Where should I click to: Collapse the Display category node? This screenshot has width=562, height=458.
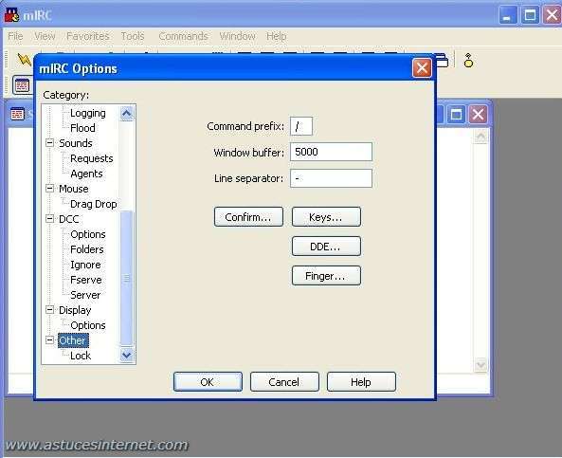click(x=50, y=310)
